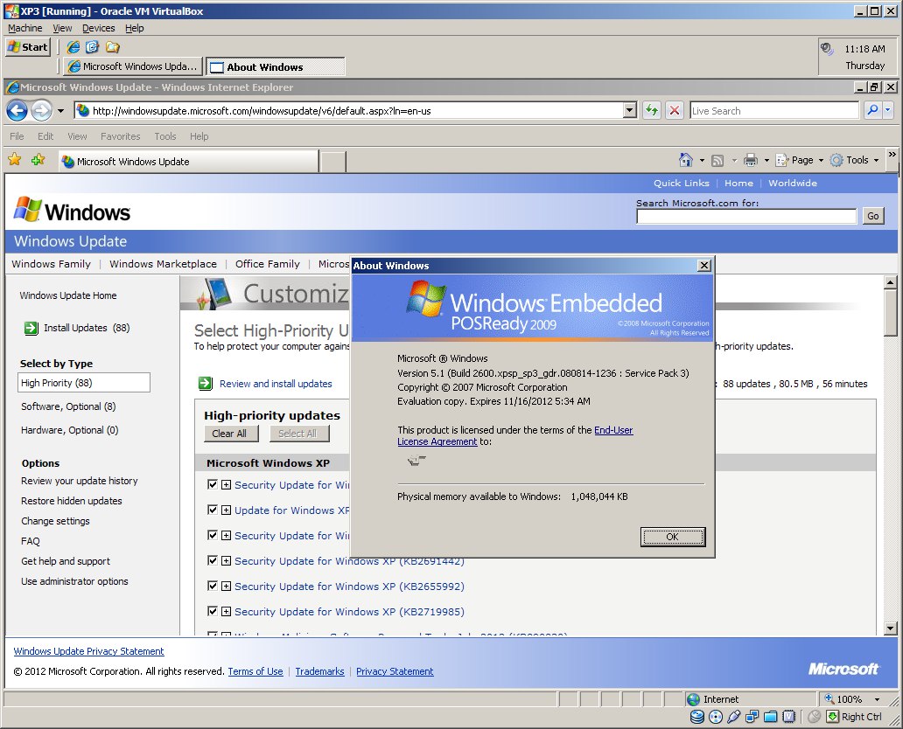Viewport: 903px width, 729px height.
Task: Launch Internet Explorer from Quick Launch
Action: 73,47
